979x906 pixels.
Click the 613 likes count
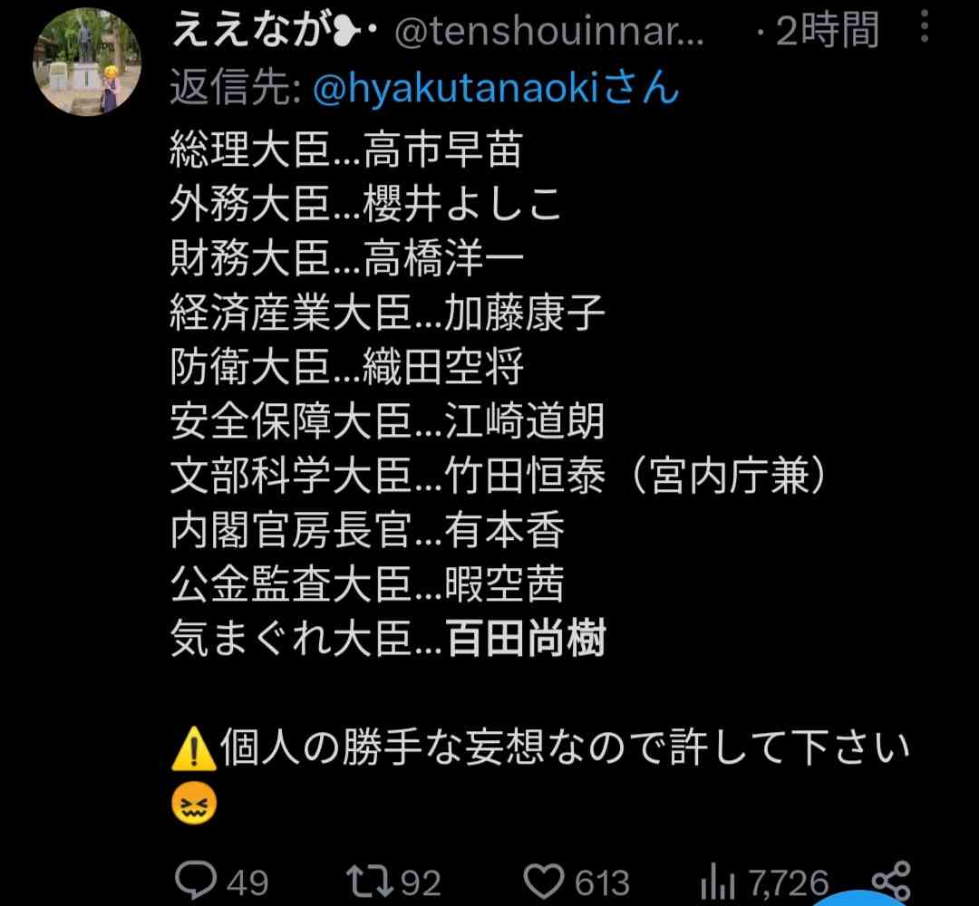pos(602,883)
